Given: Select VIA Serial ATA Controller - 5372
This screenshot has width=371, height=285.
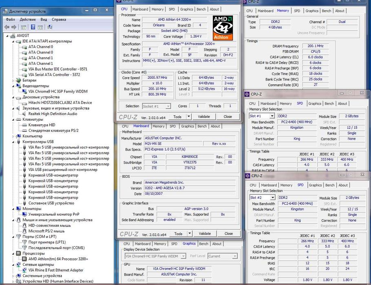Looking at the screenshot, I should tap(54, 75).
